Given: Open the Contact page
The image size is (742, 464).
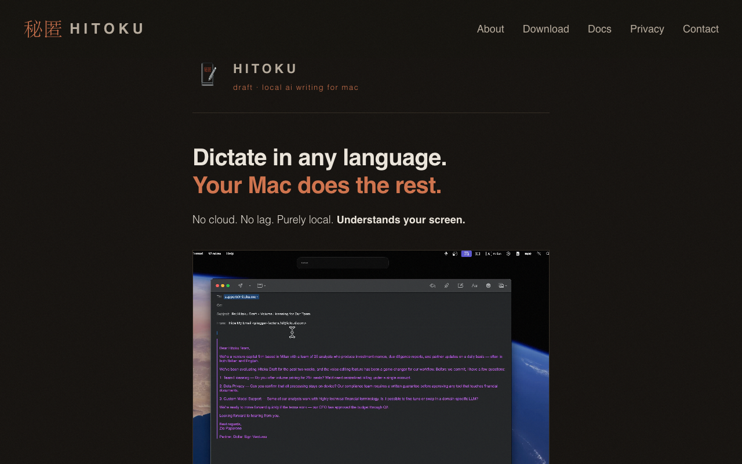Looking at the screenshot, I should [x=701, y=29].
